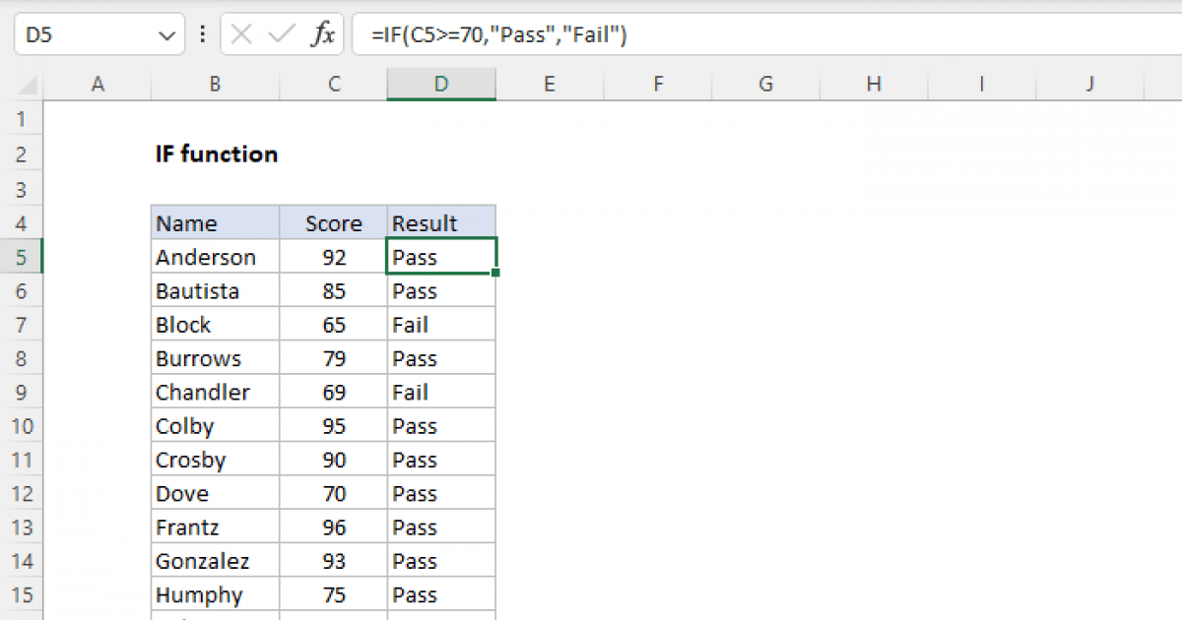1182x620 pixels.
Task: Select the Pass result for Humphy
Action: tap(440, 594)
